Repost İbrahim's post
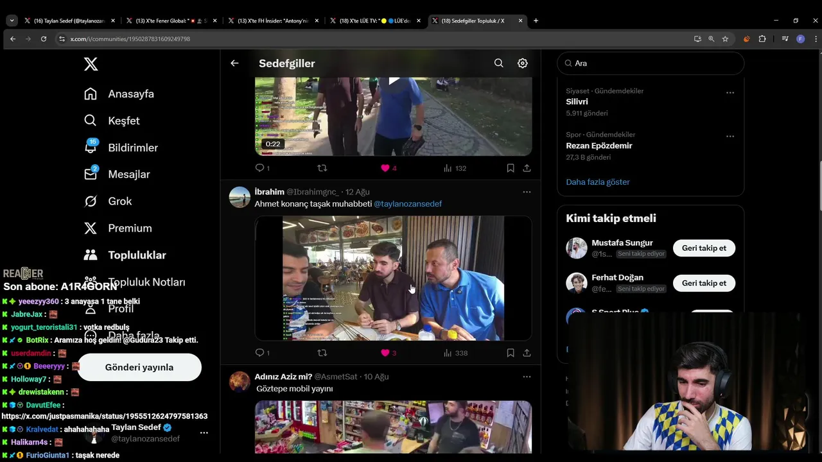The height and width of the screenshot is (462, 822). [x=322, y=353]
